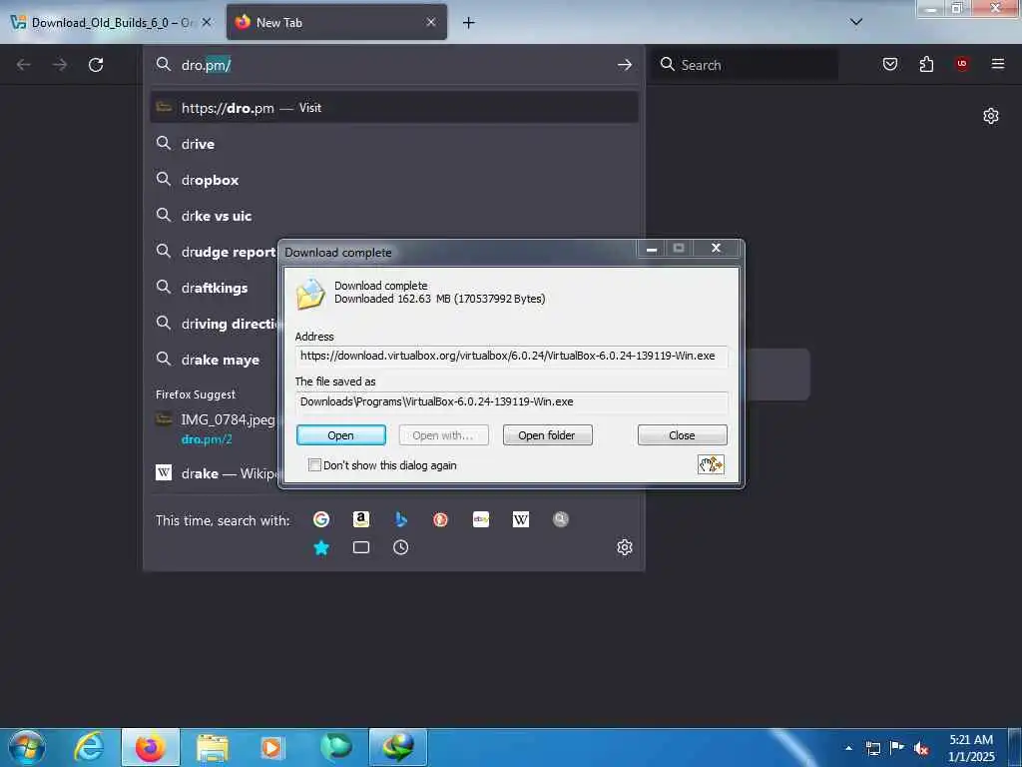Open the Firefox hamburger menu

pyautogui.click(x=997, y=63)
